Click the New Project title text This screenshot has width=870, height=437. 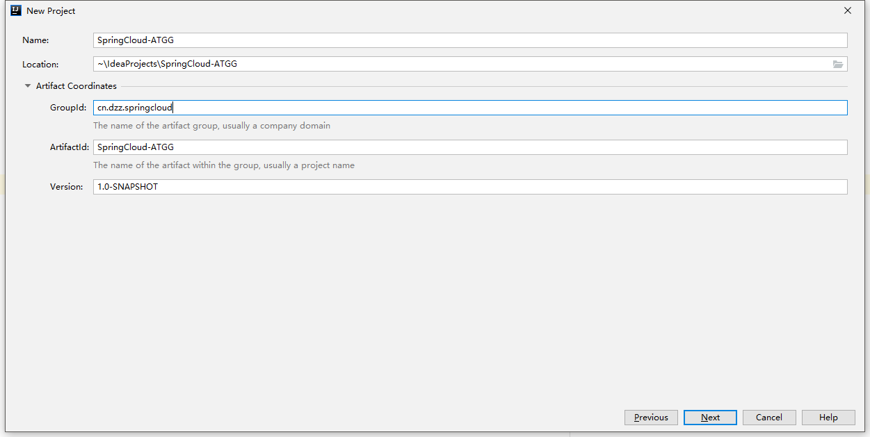click(51, 11)
